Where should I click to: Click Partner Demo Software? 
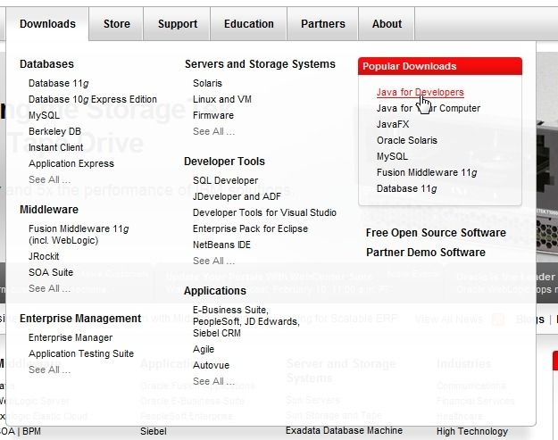tap(426, 253)
